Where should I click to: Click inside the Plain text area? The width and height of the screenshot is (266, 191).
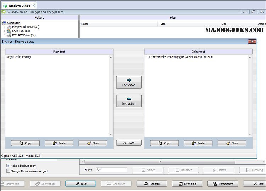pos(57,96)
